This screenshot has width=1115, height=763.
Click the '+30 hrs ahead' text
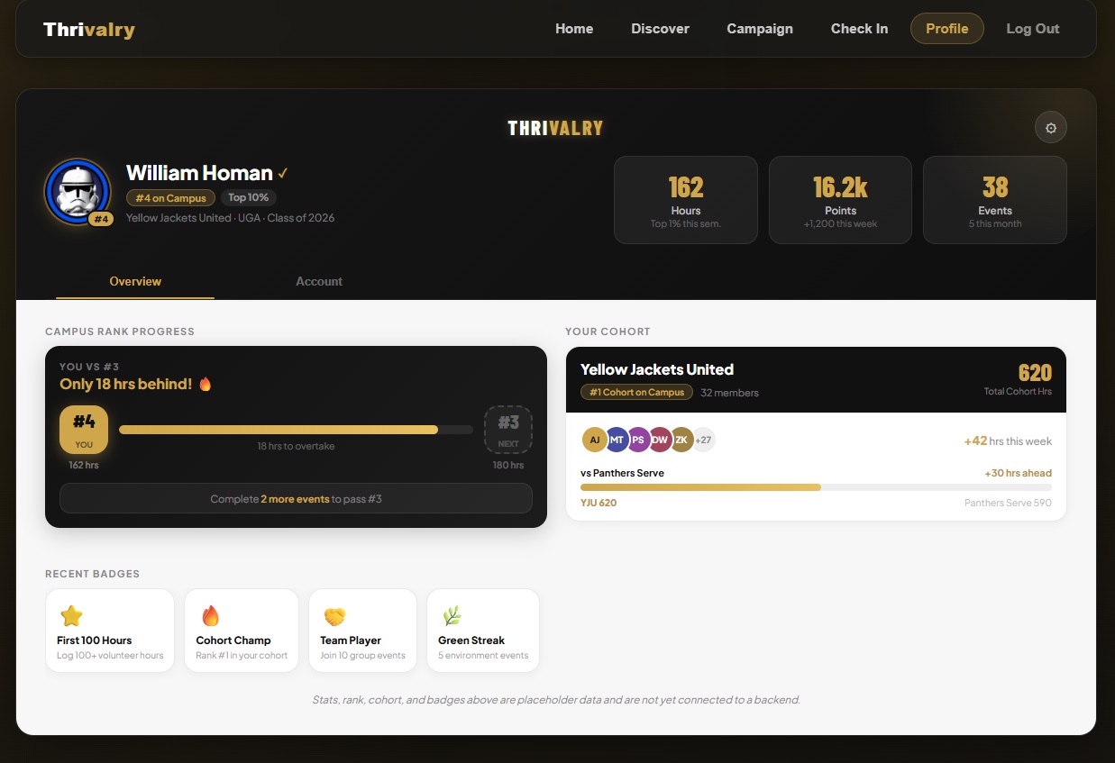pos(1018,473)
